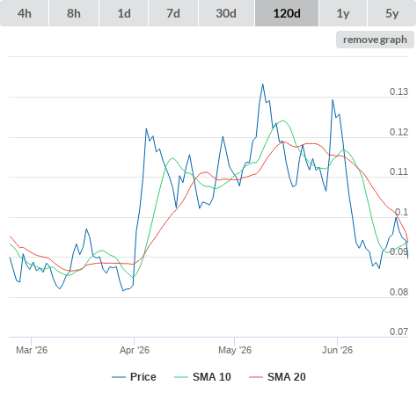Click the Mar '26 axis label
Image resolution: width=417 pixels, height=400 pixels.
point(32,350)
